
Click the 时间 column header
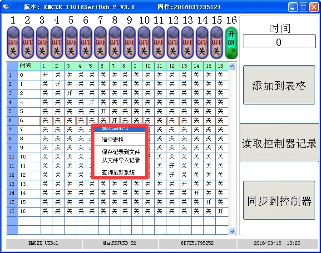coord(29,66)
